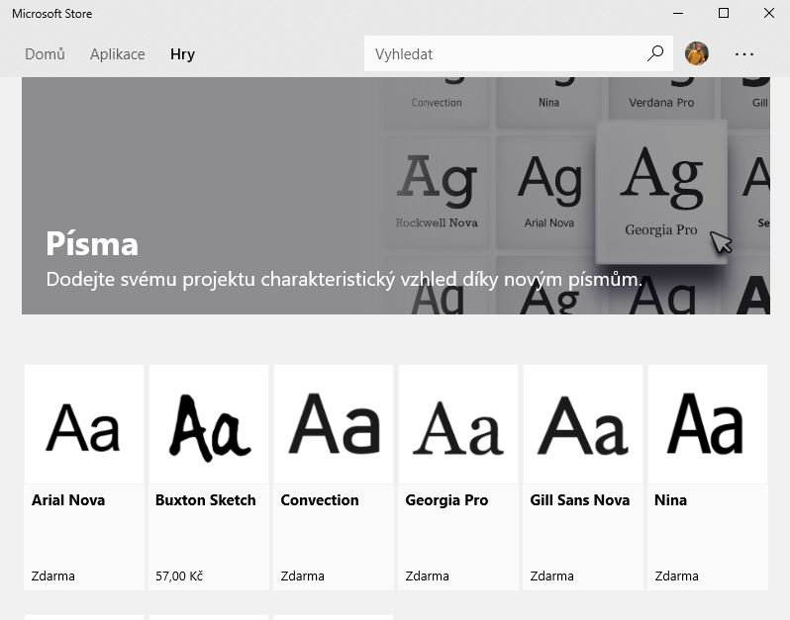Open the Buxton Sketch font preview thumbnail
The image size is (790, 620).
209,424
